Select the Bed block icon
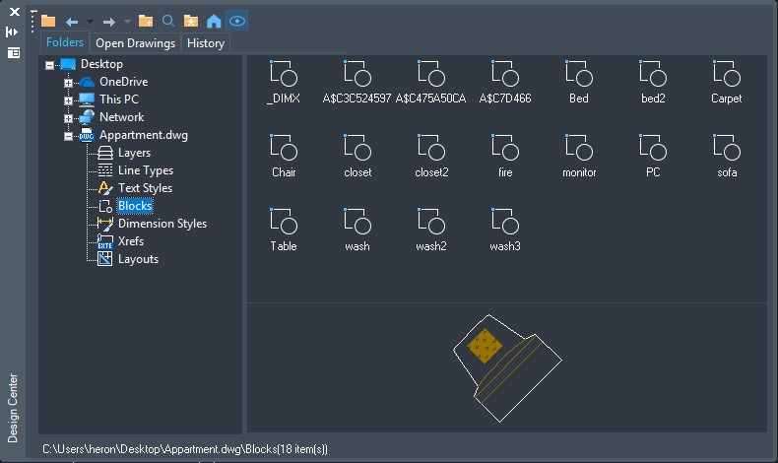This screenshot has width=778, height=463. (x=578, y=74)
